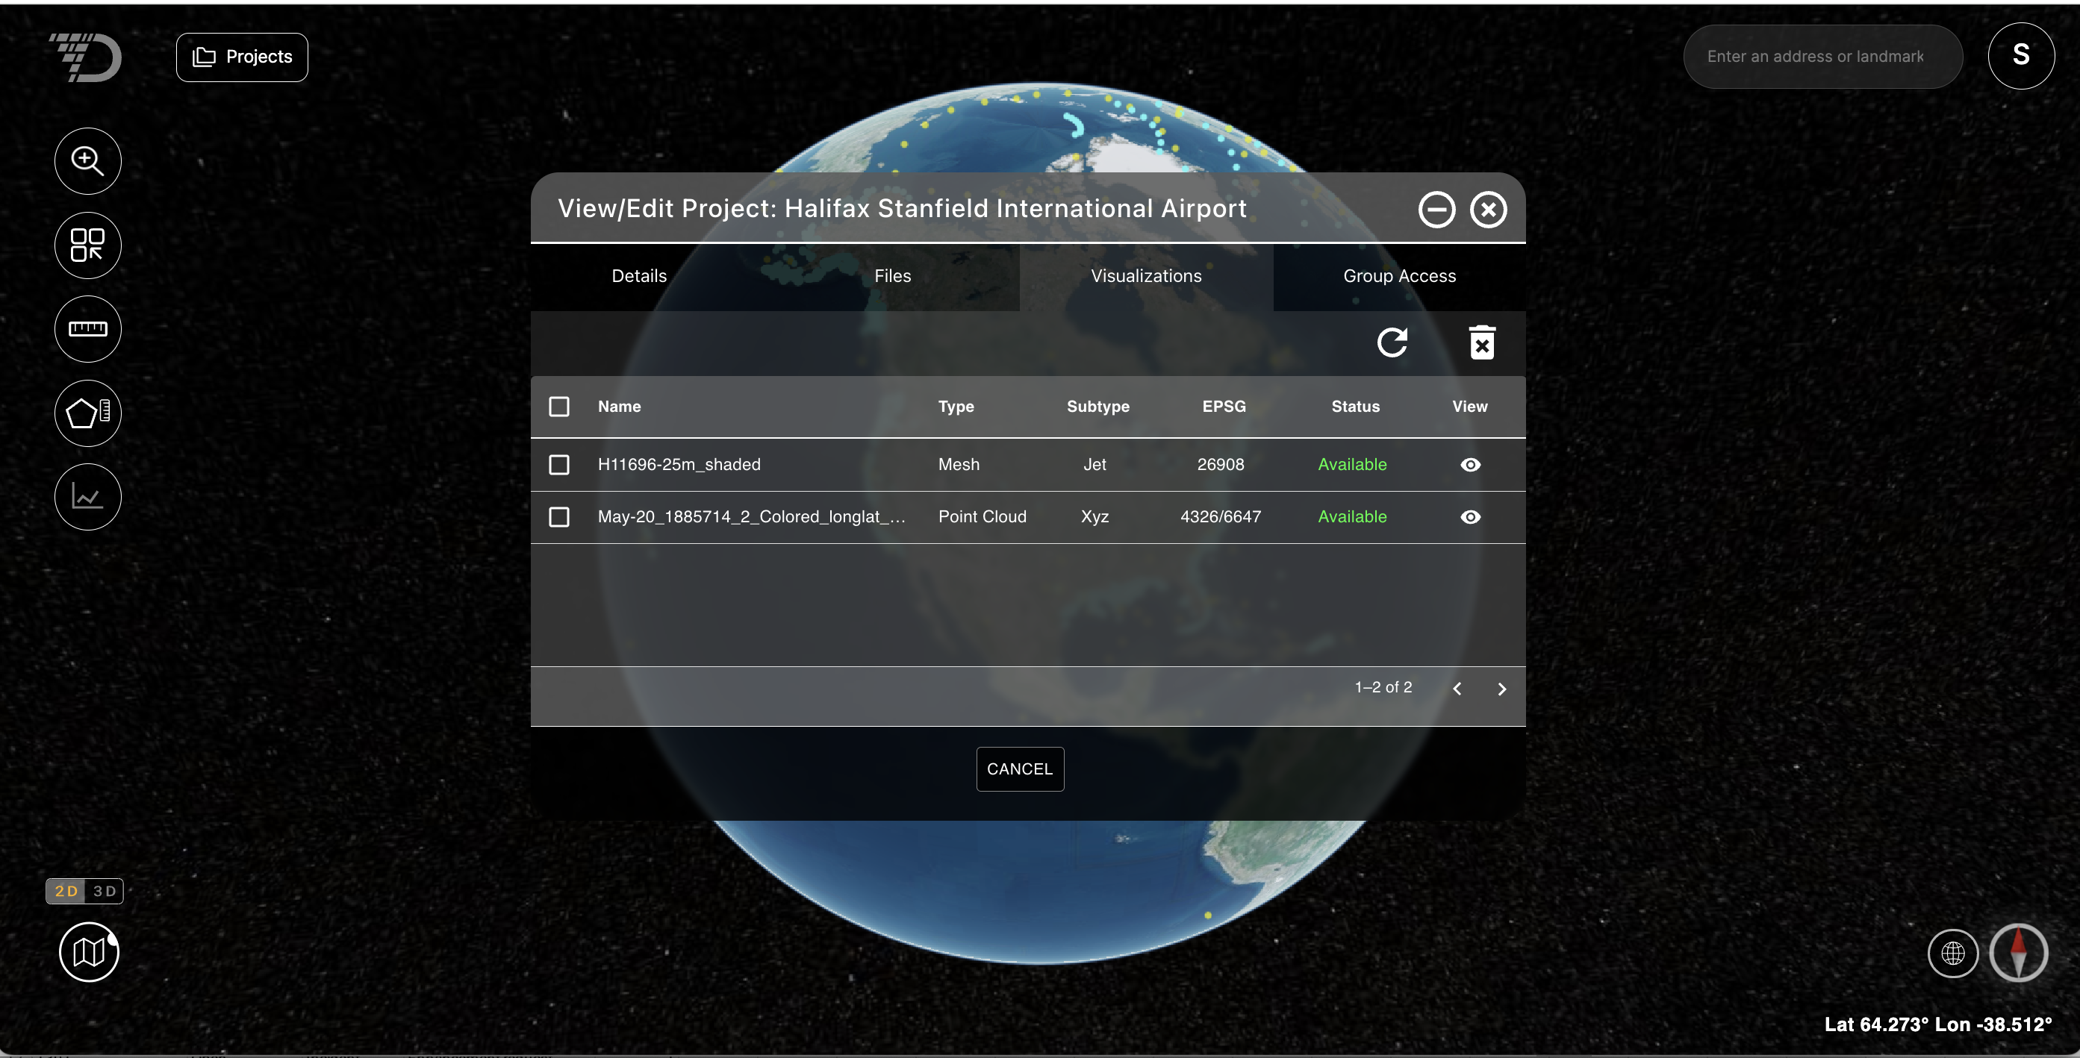
Task: Open the Group Access tab
Action: coord(1400,276)
